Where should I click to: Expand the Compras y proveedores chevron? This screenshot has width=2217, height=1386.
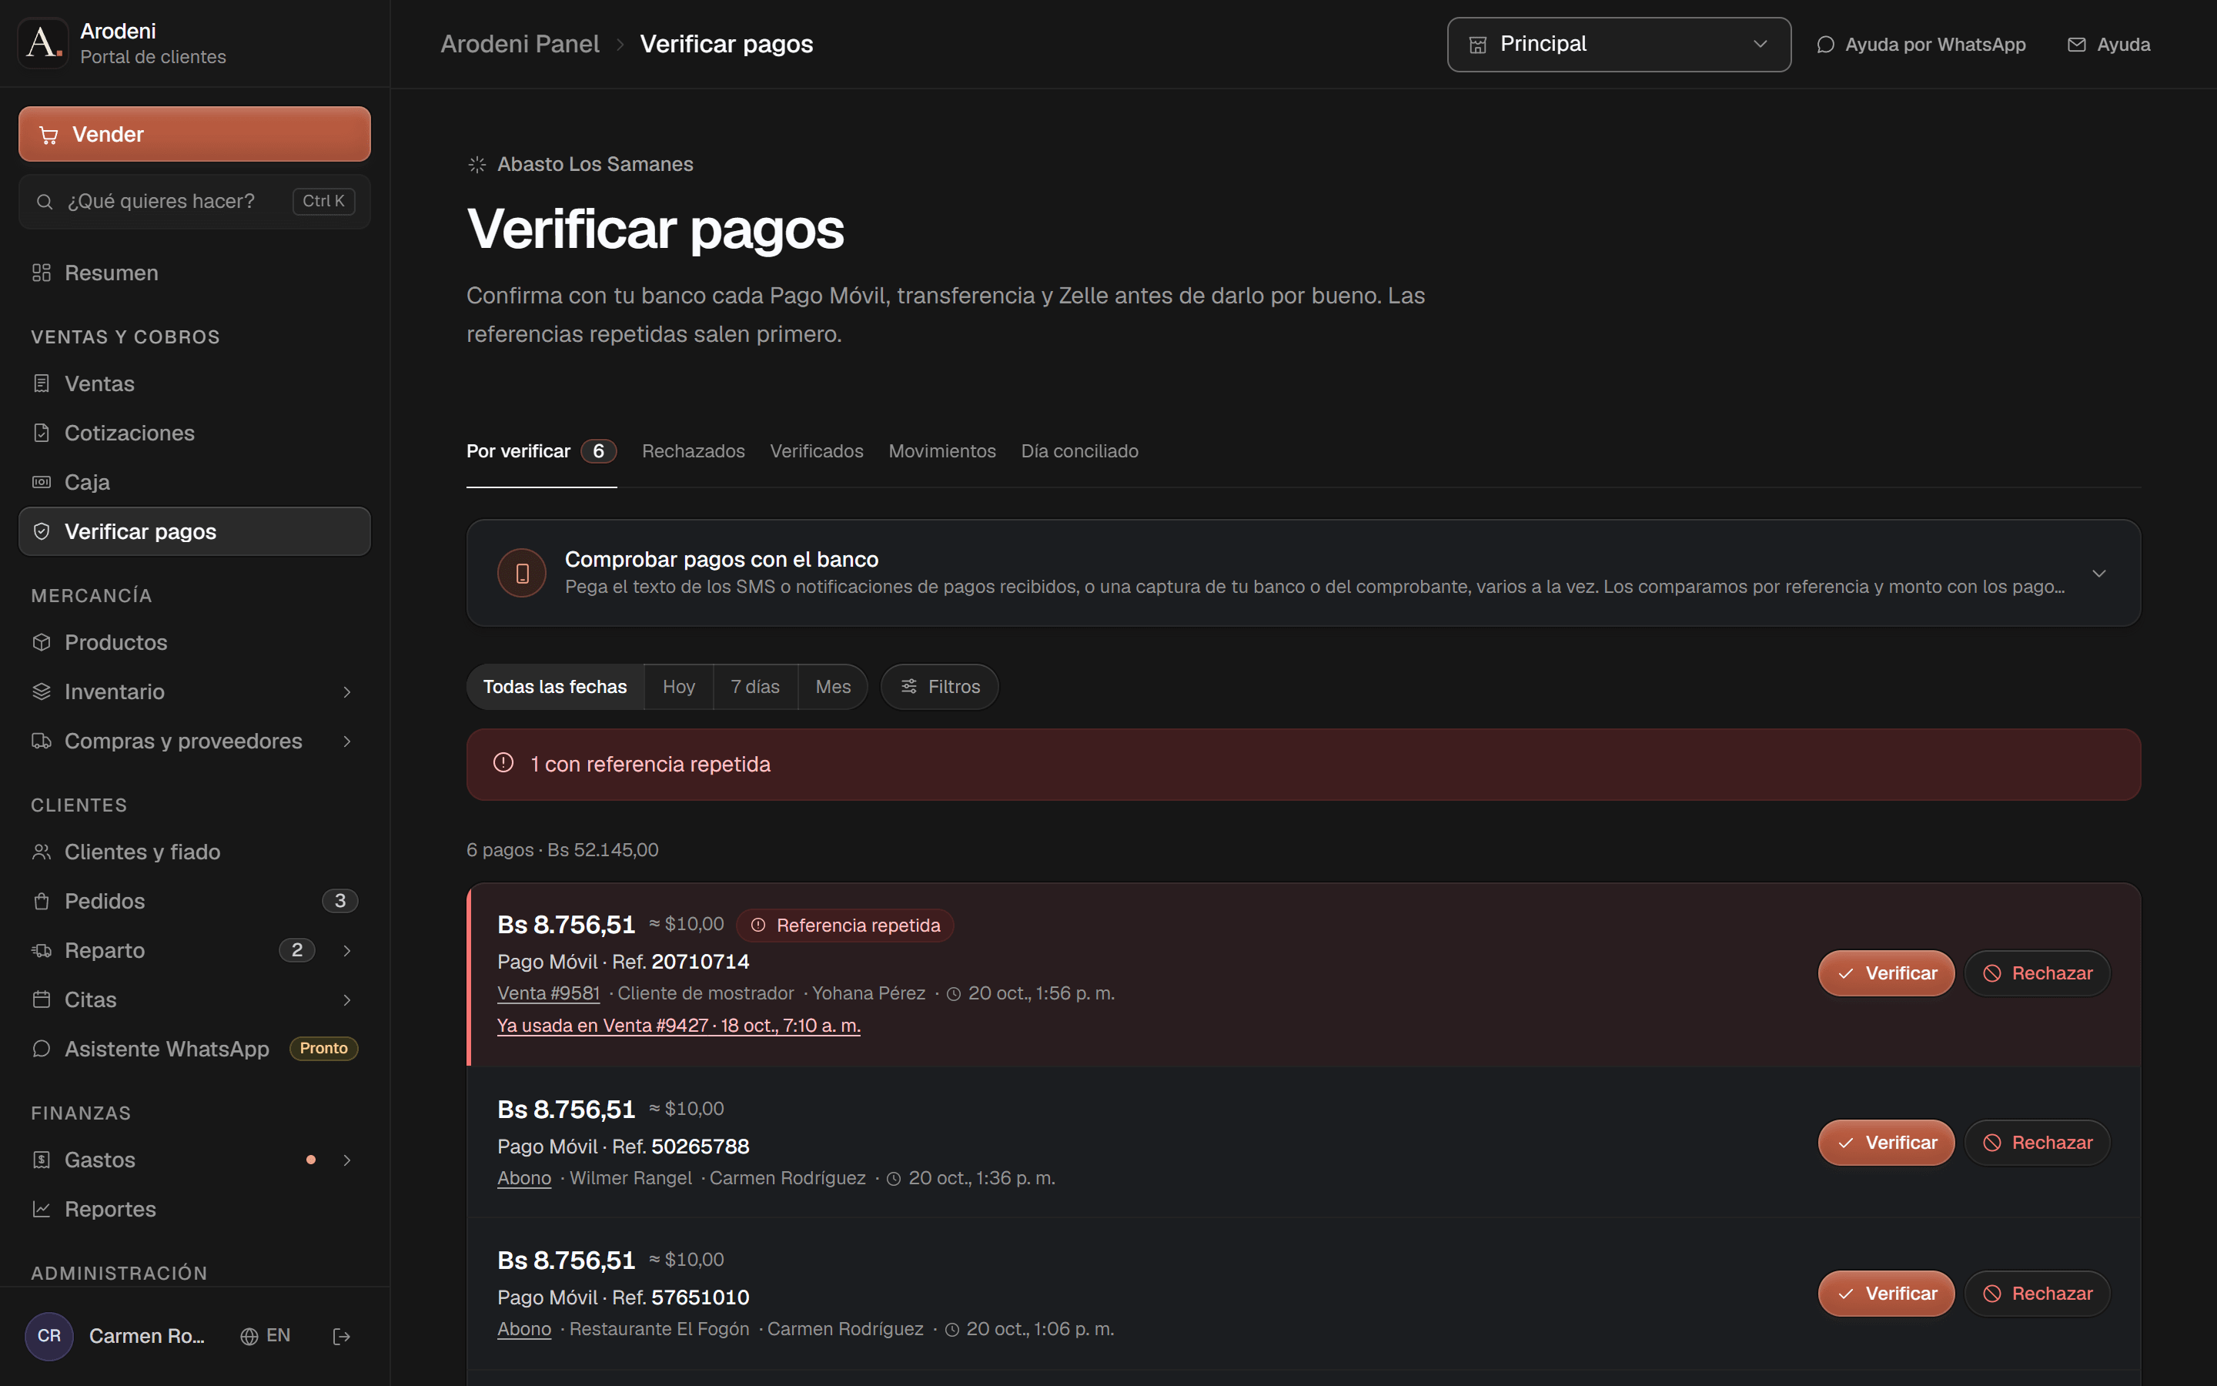point(347,741)
